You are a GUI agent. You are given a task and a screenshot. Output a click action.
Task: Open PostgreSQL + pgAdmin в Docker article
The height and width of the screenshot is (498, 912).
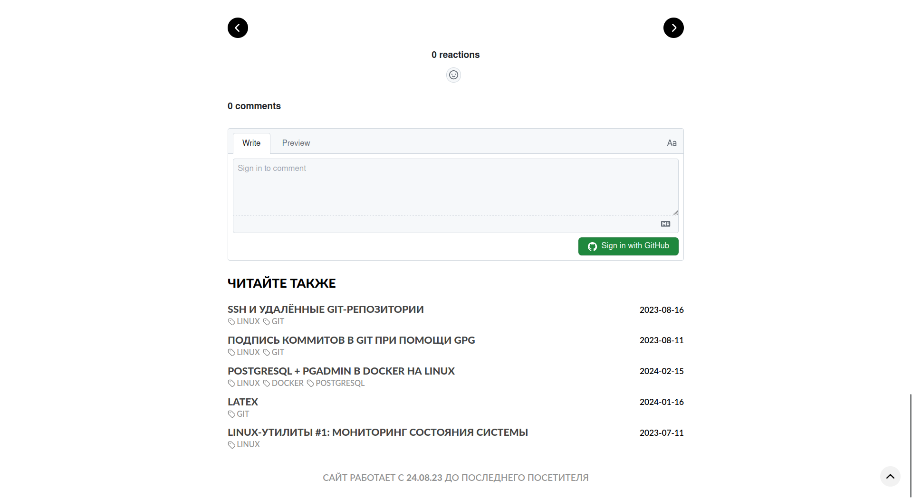pos(341,371)
